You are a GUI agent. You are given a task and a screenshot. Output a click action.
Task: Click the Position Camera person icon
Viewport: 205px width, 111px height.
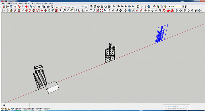pos(109,11)
